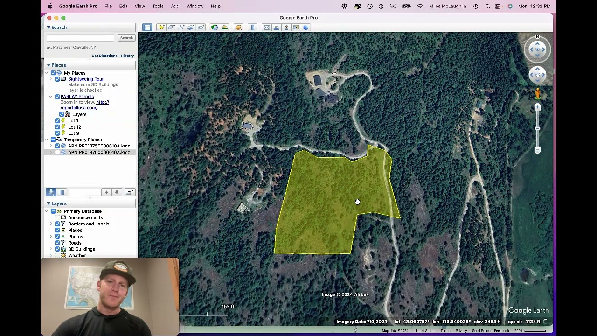
Task: Click the Search button
Action: [126, 38]
